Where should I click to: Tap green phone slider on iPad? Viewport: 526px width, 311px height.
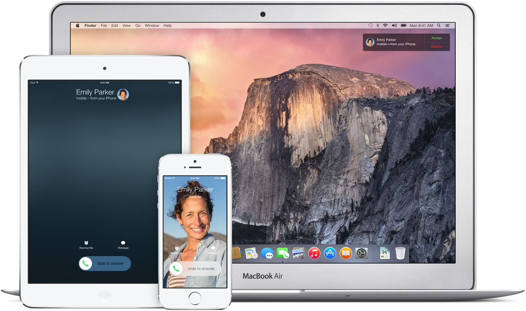click(x=85, y=263)
